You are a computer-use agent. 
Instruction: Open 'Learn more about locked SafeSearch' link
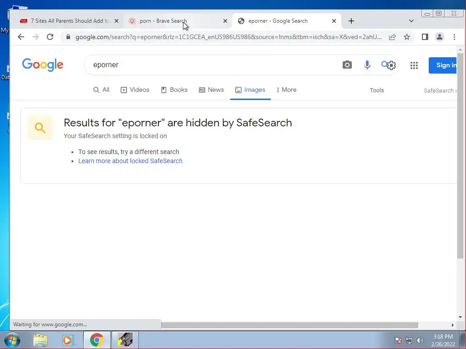point(131,161)
